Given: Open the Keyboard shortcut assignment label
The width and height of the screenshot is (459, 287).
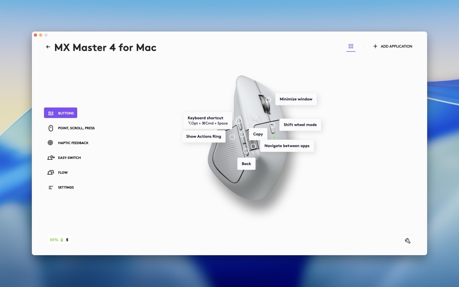Looking at the screenshot, I should 208,120.
